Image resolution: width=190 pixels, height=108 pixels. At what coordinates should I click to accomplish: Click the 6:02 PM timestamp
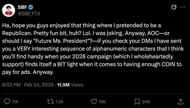pyautogui.click(x=11, y=85)
